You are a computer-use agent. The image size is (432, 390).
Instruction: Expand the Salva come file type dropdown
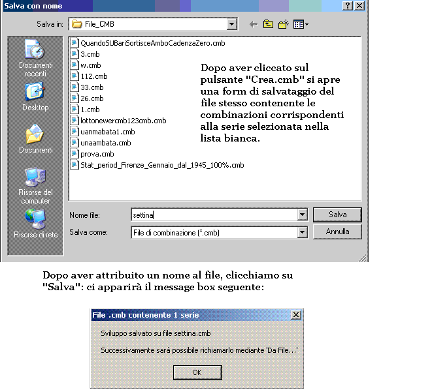coord(302,232)
